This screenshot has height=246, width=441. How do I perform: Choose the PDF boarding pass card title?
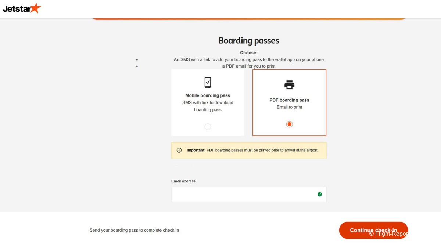pyautogui.click(x=289, y=100)
